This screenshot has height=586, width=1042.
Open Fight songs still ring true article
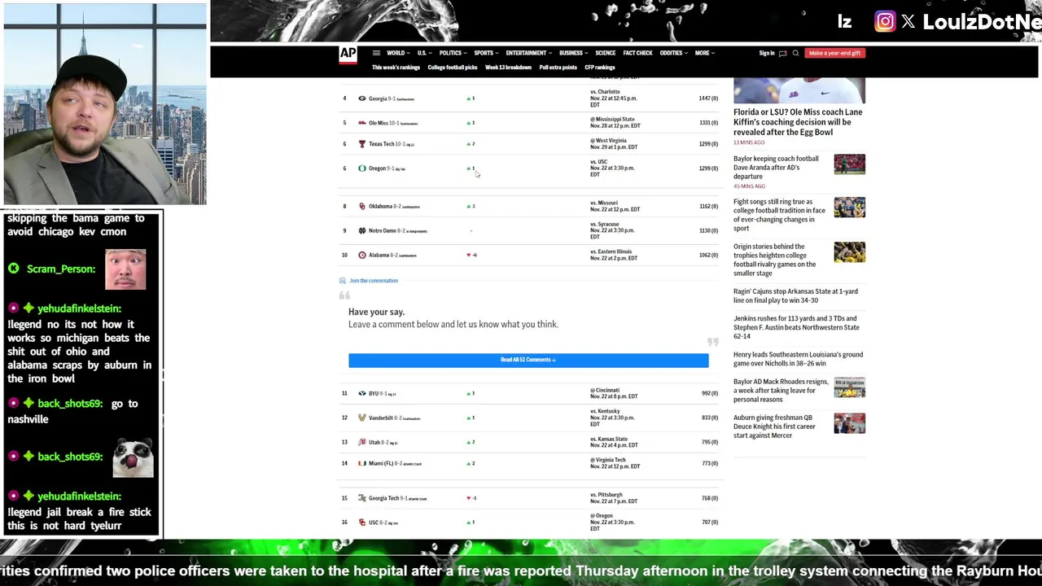779,215
